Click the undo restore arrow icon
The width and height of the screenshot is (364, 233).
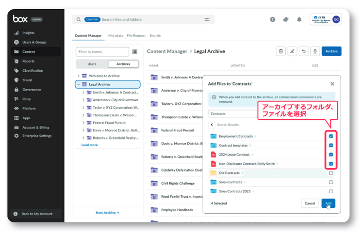304,51
